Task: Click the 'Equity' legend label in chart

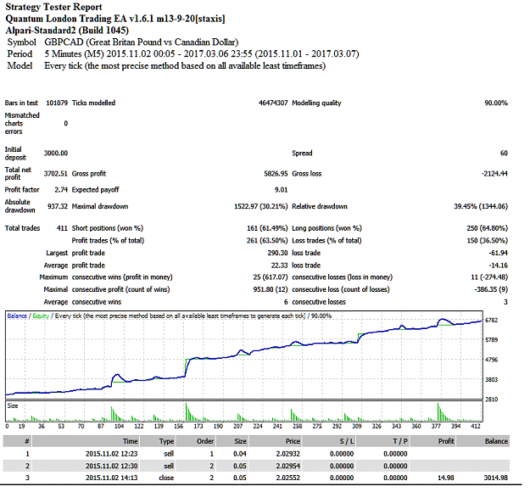Action: 41,316
